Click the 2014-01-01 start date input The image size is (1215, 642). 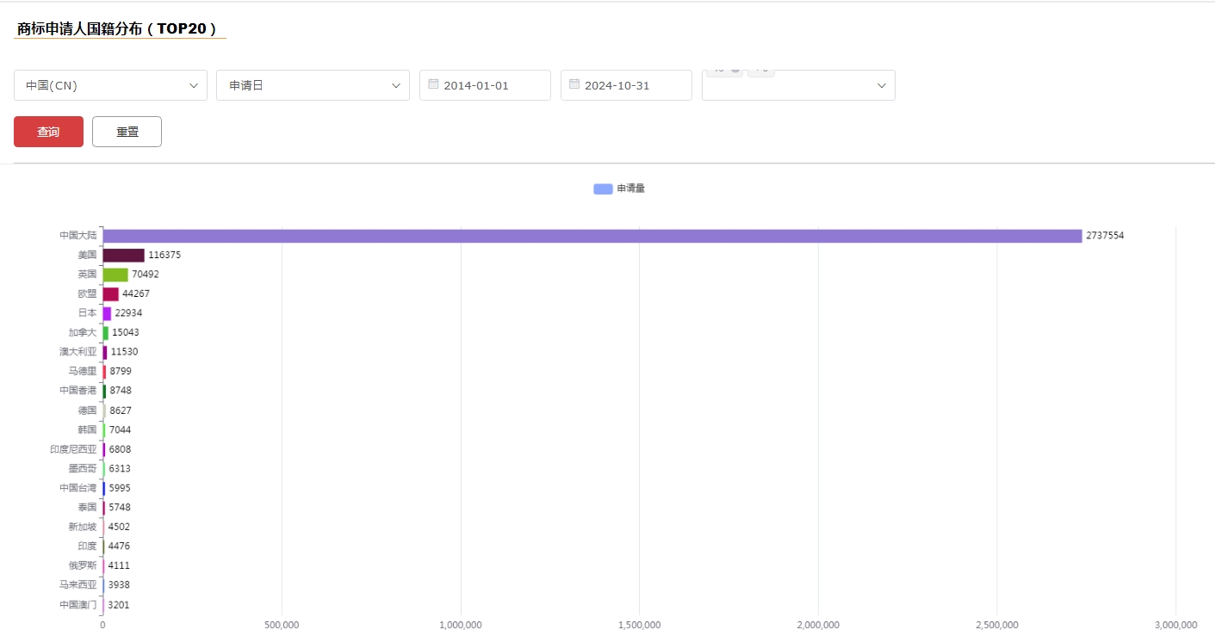pyautogui.click(x=493, y=85)
